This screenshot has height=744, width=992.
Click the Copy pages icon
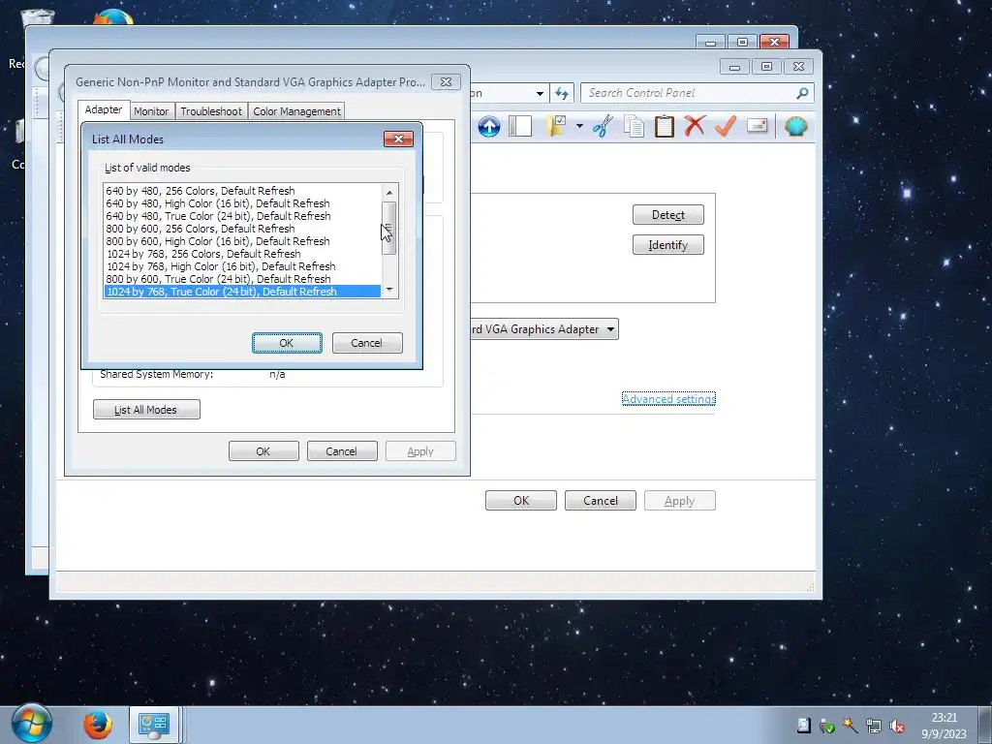click(634, 126)
